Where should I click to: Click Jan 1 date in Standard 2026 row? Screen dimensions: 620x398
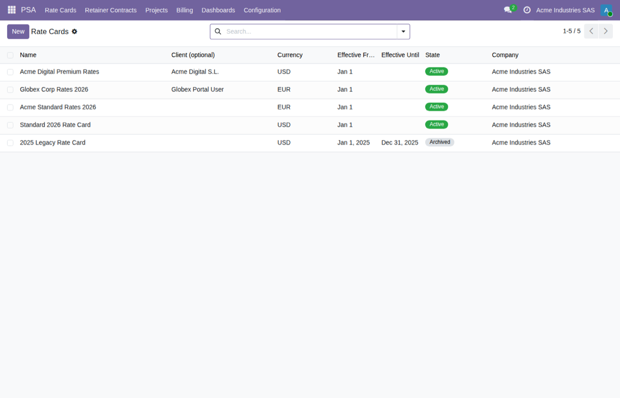click(x=345, y=125)
